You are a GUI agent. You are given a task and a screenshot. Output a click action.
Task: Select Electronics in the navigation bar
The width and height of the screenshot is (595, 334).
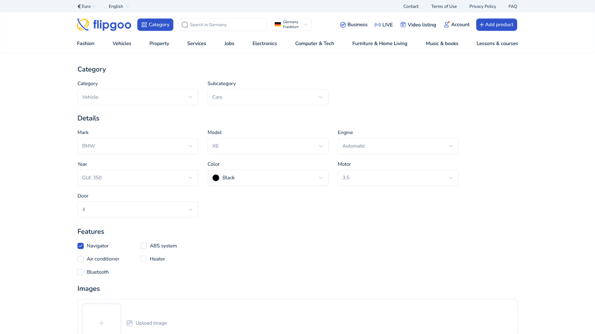pos(265,44)
